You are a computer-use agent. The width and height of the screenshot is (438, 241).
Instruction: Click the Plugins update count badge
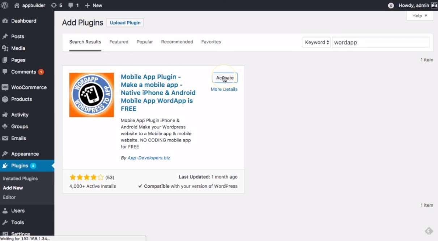[33, 166]
